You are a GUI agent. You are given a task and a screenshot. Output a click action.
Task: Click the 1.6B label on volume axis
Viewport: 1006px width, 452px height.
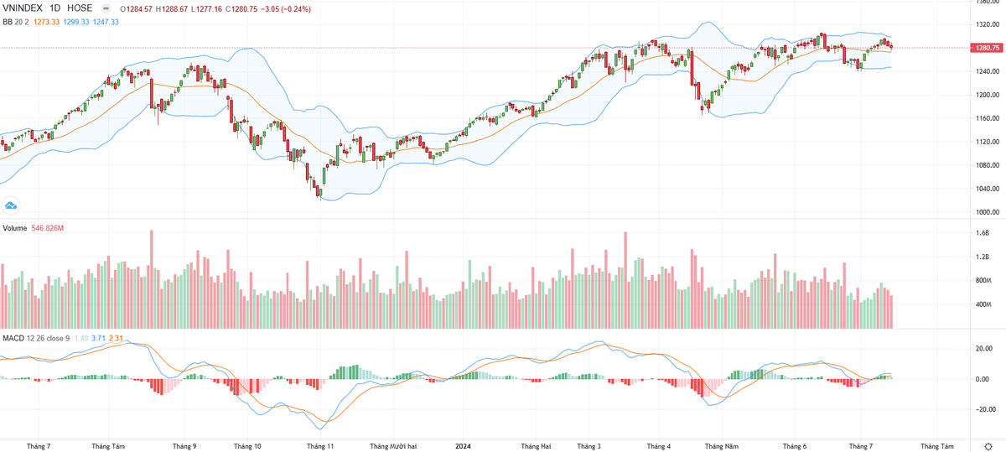point(983,233)
